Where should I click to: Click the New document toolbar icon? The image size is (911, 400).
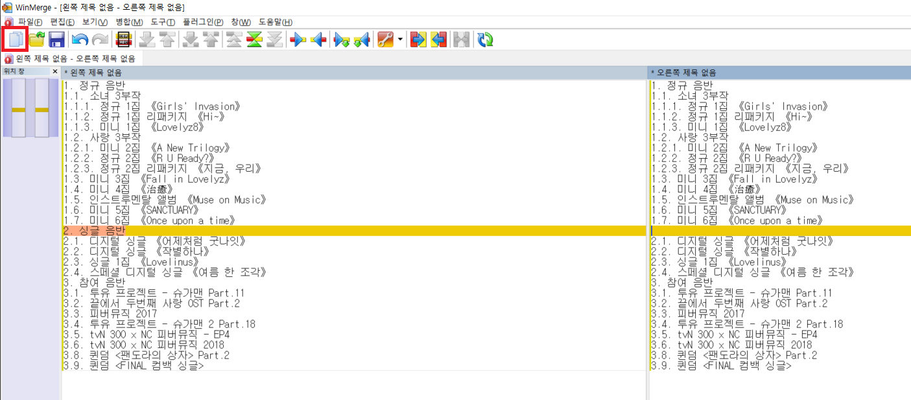click(x=15, y=40)
